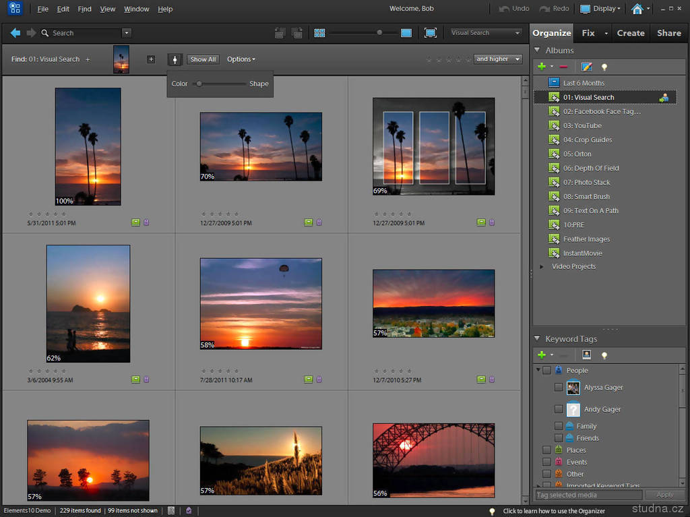
Task: Expand the Video Projects tree item
Action: (x=542, y=266)
